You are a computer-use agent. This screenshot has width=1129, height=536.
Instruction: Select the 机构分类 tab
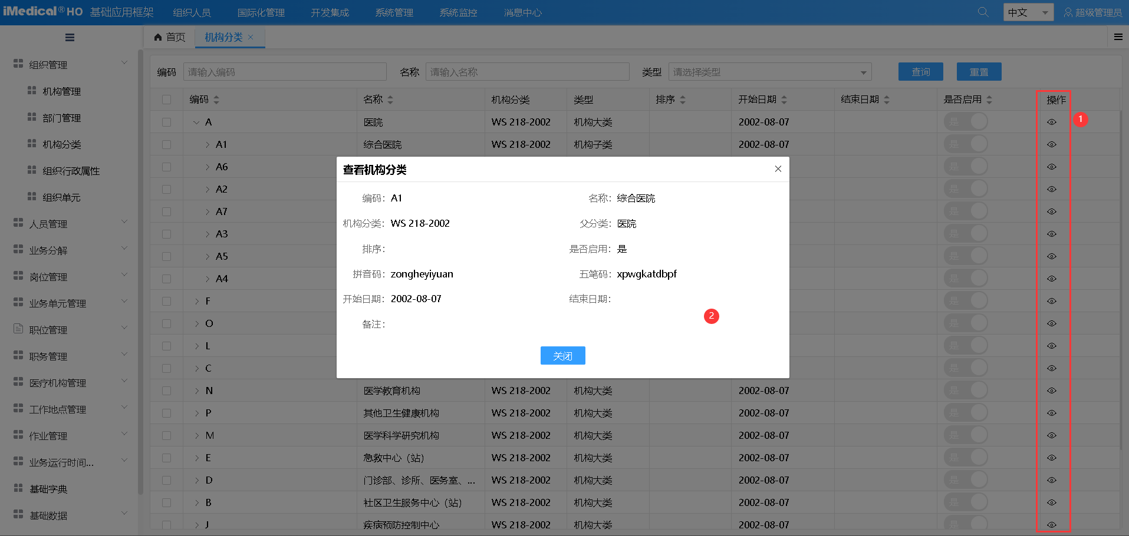pyautogui.click(x=225, y=37)
